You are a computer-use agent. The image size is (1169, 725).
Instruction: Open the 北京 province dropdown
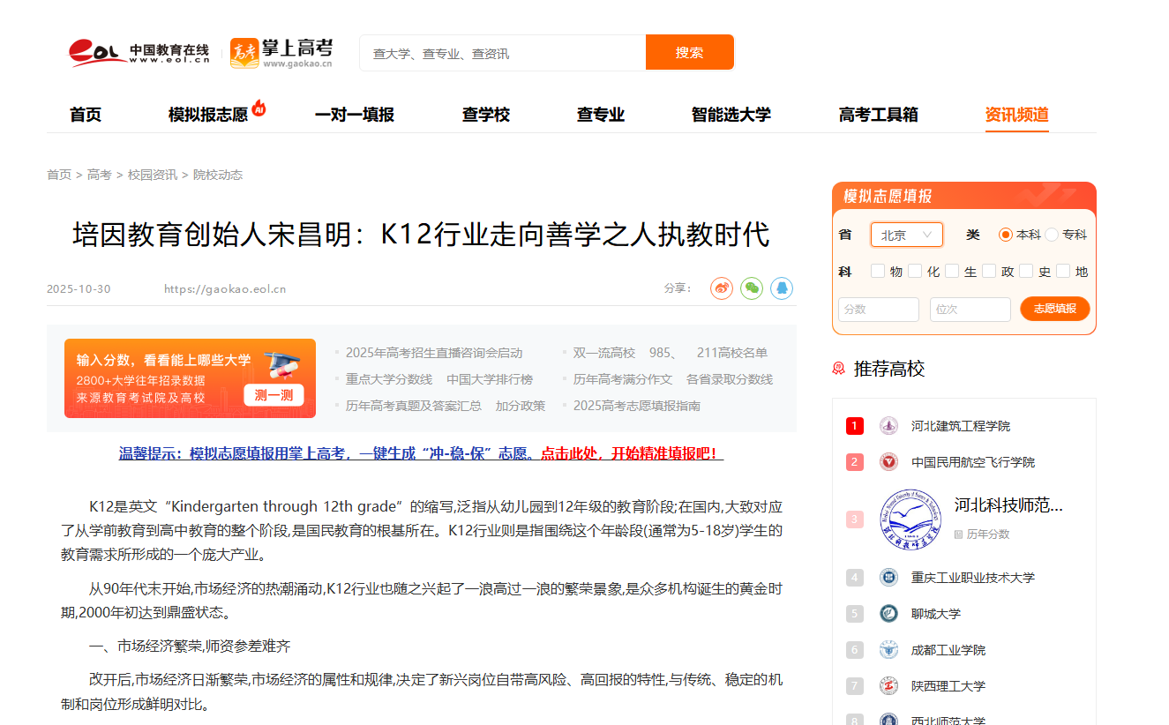(x=906, y=235)
